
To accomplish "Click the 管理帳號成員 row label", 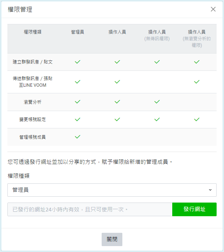I will (33, 137).
